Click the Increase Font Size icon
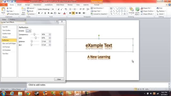This screenshot has width=171, height=96. pyautogui.click(x=59, y=9)
